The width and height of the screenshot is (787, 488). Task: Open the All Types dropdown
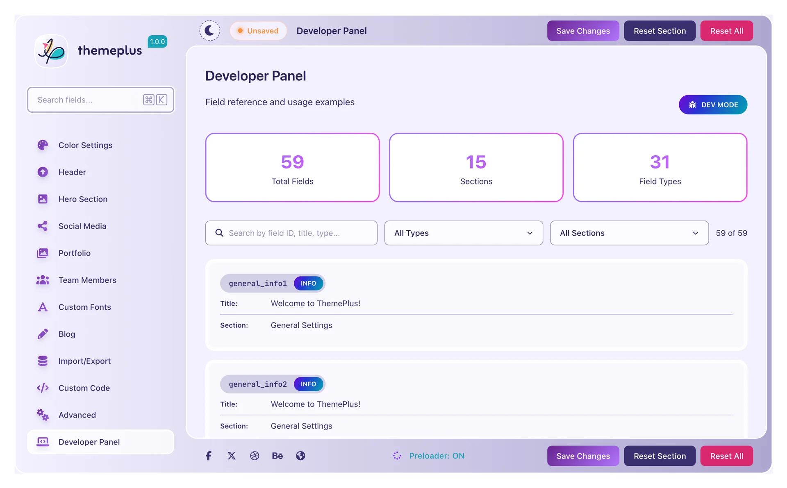(463, 233)
